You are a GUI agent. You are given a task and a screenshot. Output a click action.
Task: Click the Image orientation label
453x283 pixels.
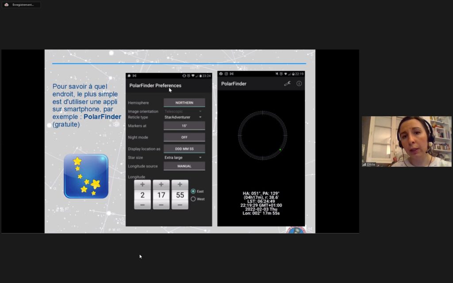click(x=143, y=111)
